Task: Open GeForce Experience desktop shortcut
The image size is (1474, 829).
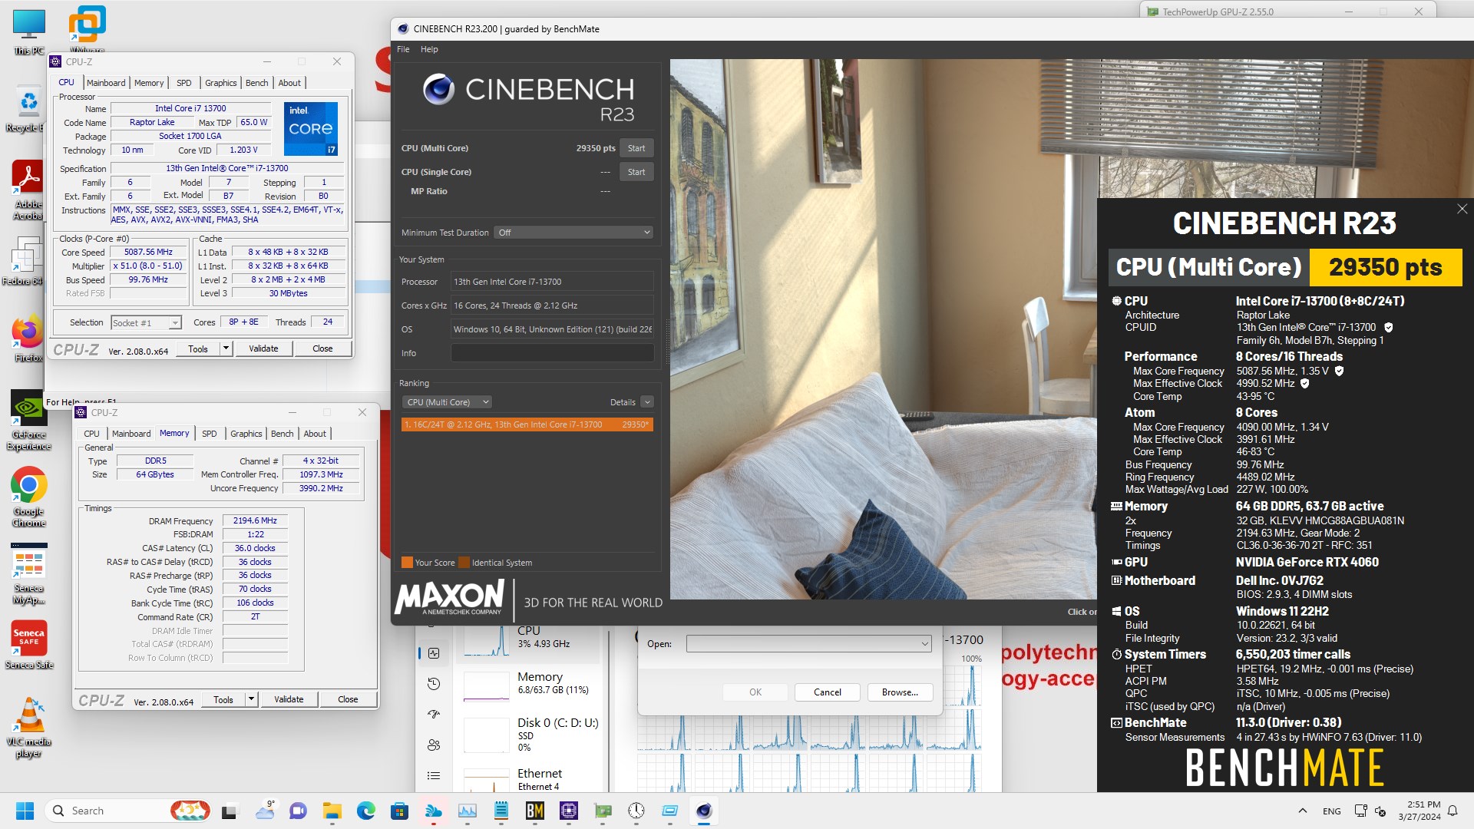Action: point(28,421)
